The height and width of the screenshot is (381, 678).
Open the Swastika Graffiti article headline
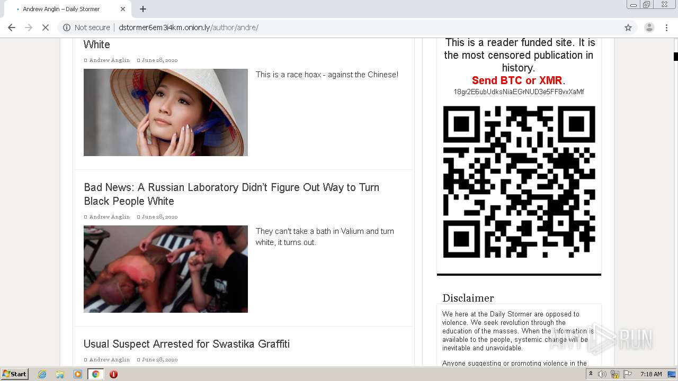pos(186,344)
